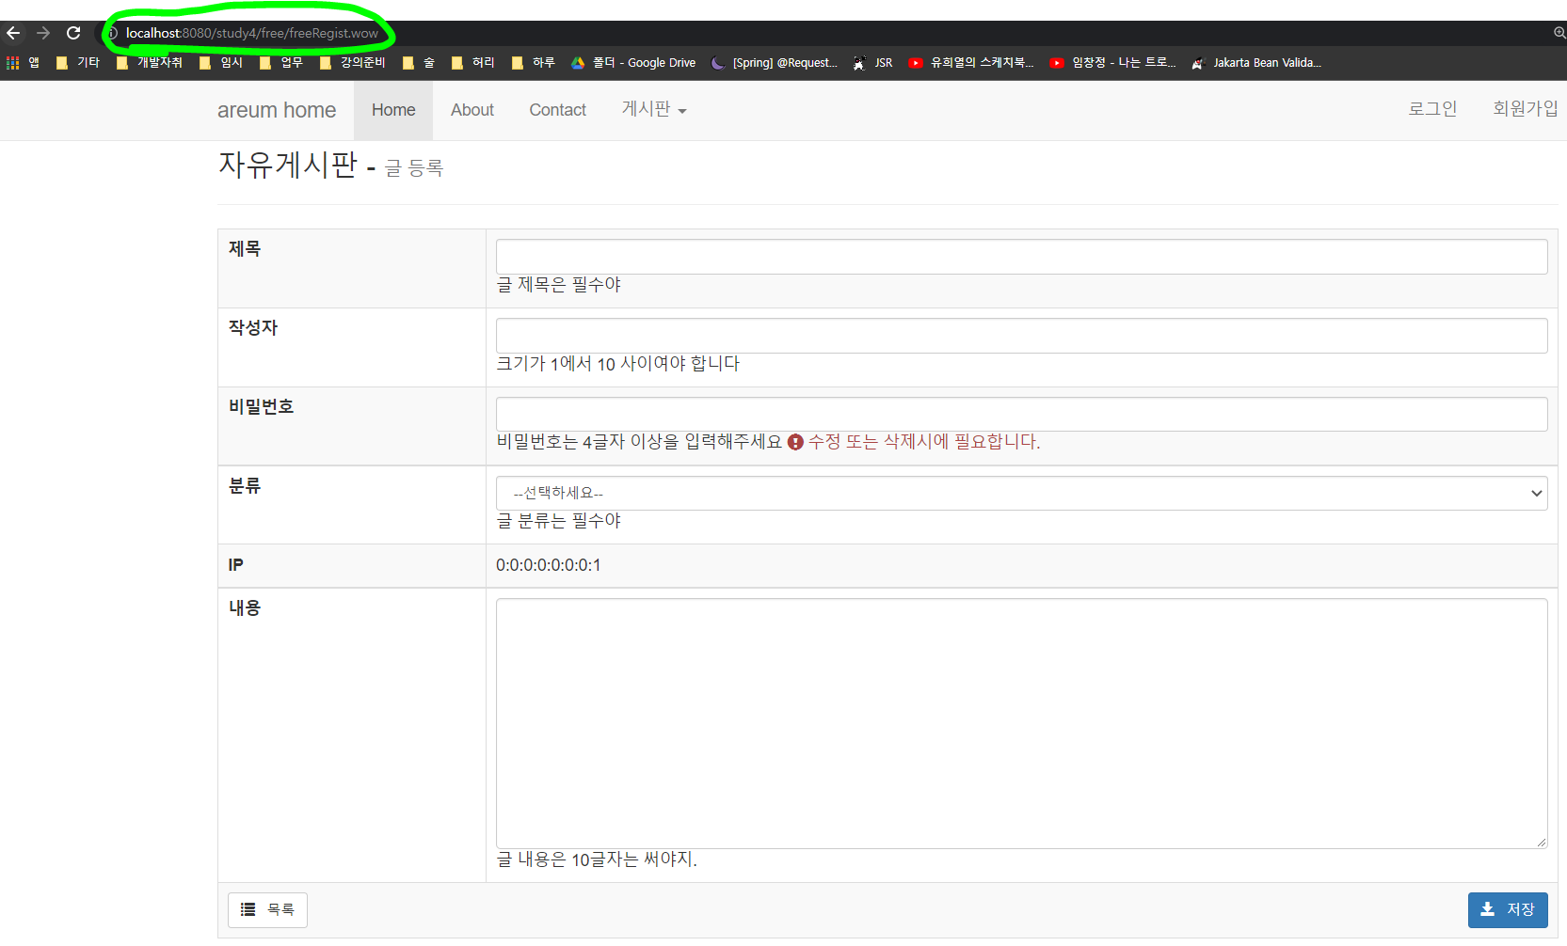
Task: Select the Home nav tab
Action: [393, 110]
